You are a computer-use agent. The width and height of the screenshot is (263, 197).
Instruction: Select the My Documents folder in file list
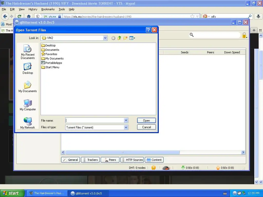[x=52, y=58]
